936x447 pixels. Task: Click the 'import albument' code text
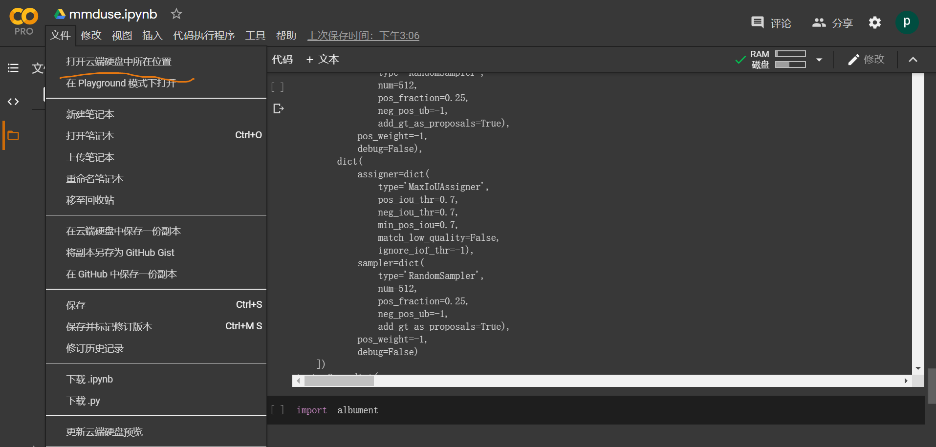coord(337,410)
